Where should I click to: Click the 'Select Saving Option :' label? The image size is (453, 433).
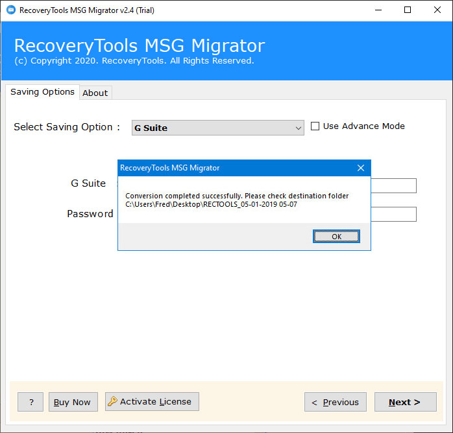(x=67, y=127)
